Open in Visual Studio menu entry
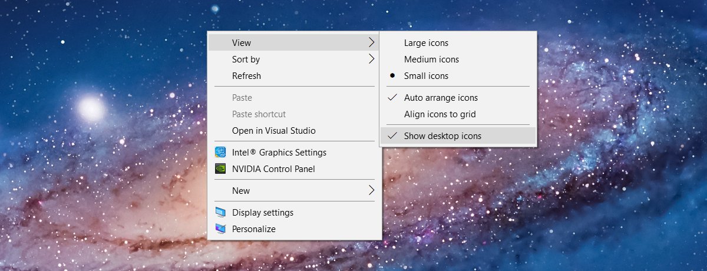This screenshot has height=271, width=707. (295, 130)
